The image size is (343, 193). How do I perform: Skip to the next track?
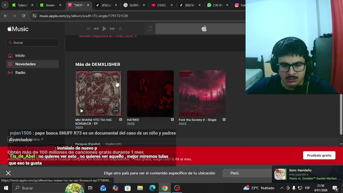point(112,29)
